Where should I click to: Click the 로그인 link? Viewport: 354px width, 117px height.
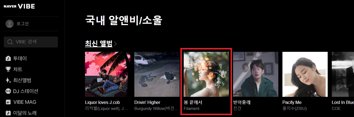click(23, 24)
